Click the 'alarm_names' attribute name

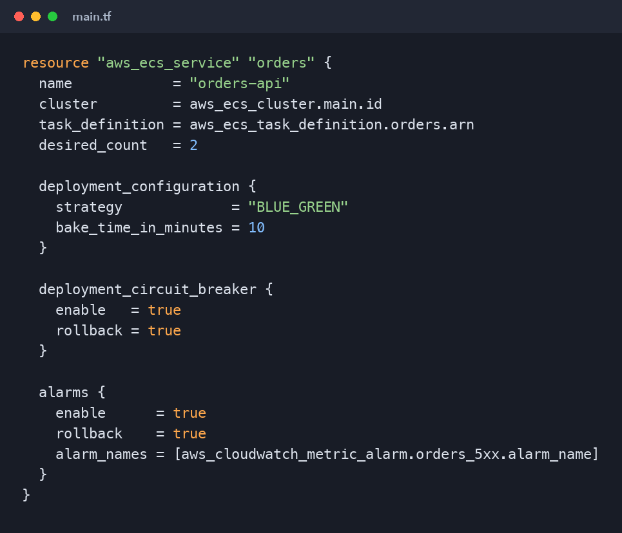pos(102,454)
